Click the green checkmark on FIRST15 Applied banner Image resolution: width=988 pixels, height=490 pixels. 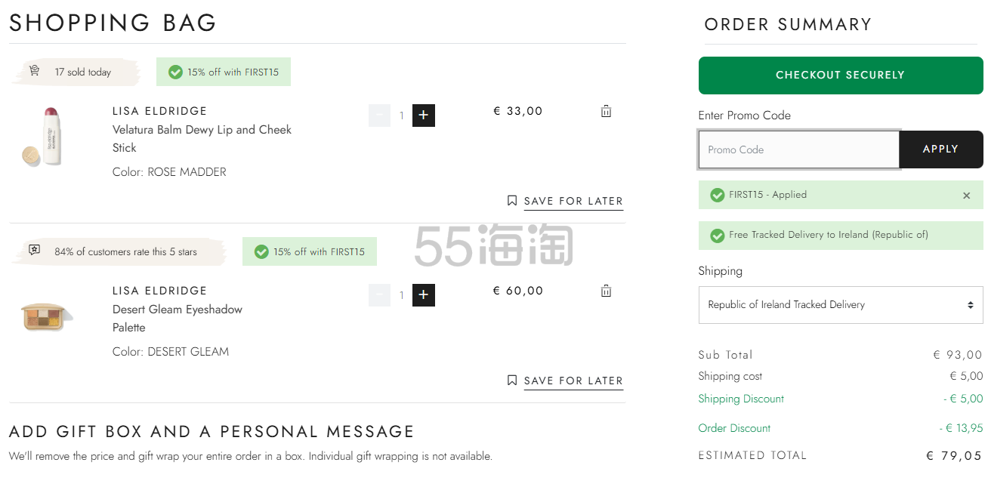pos(717,195)
